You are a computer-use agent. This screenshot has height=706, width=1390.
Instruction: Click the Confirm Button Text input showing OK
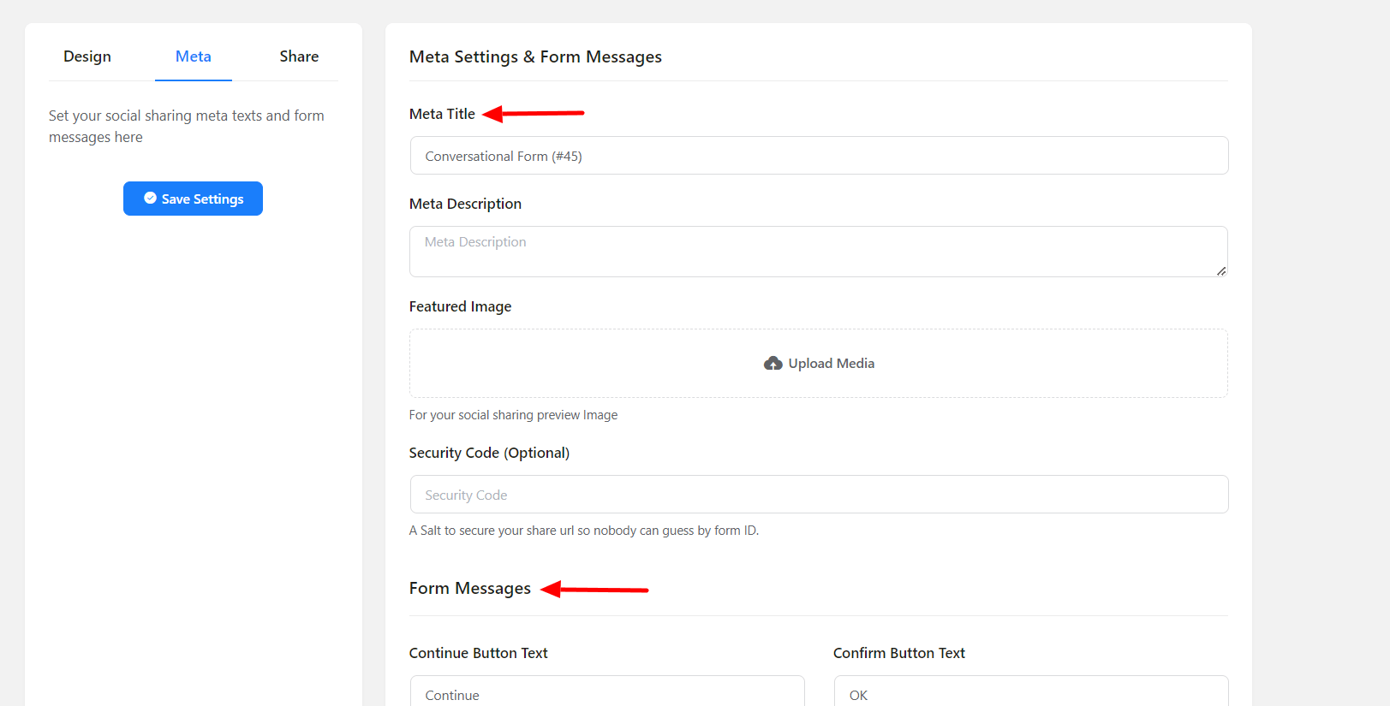coord(1031,694)
